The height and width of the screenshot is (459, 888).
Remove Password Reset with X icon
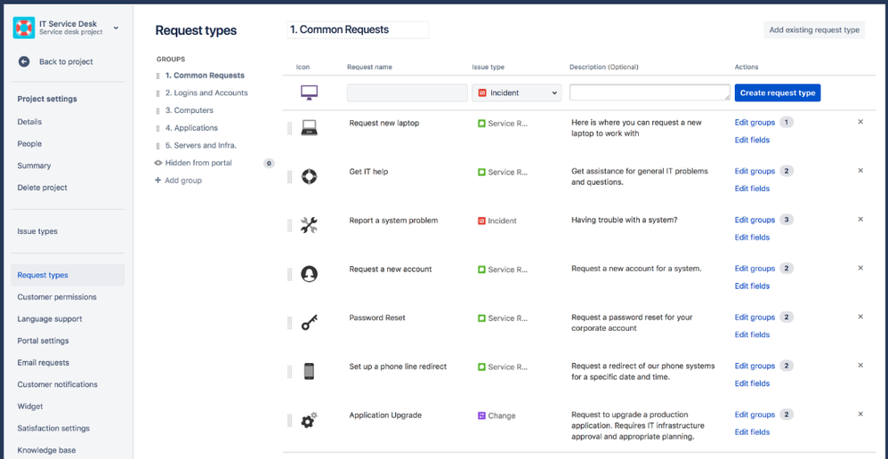tap(860, 317)
